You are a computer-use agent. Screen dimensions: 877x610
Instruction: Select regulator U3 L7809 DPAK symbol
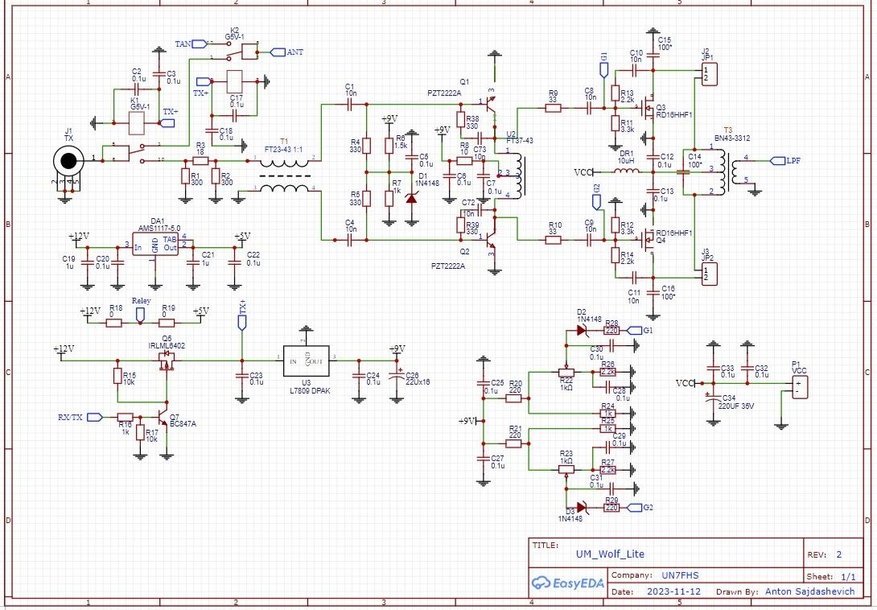(307, 361)
